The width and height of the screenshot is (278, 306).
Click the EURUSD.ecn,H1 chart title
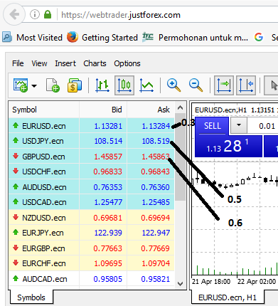click(220, 110)
